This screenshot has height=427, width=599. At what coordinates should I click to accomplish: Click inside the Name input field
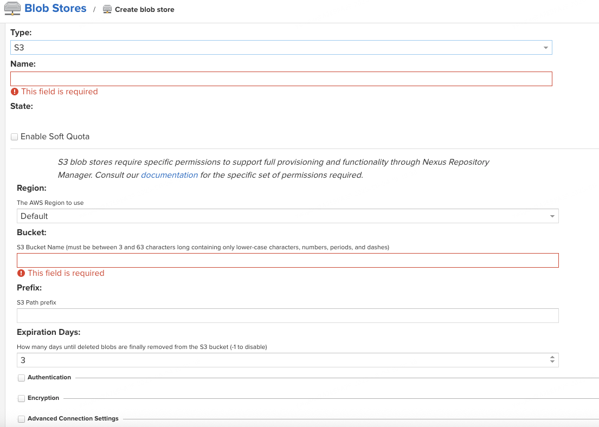tap(282, 79)
